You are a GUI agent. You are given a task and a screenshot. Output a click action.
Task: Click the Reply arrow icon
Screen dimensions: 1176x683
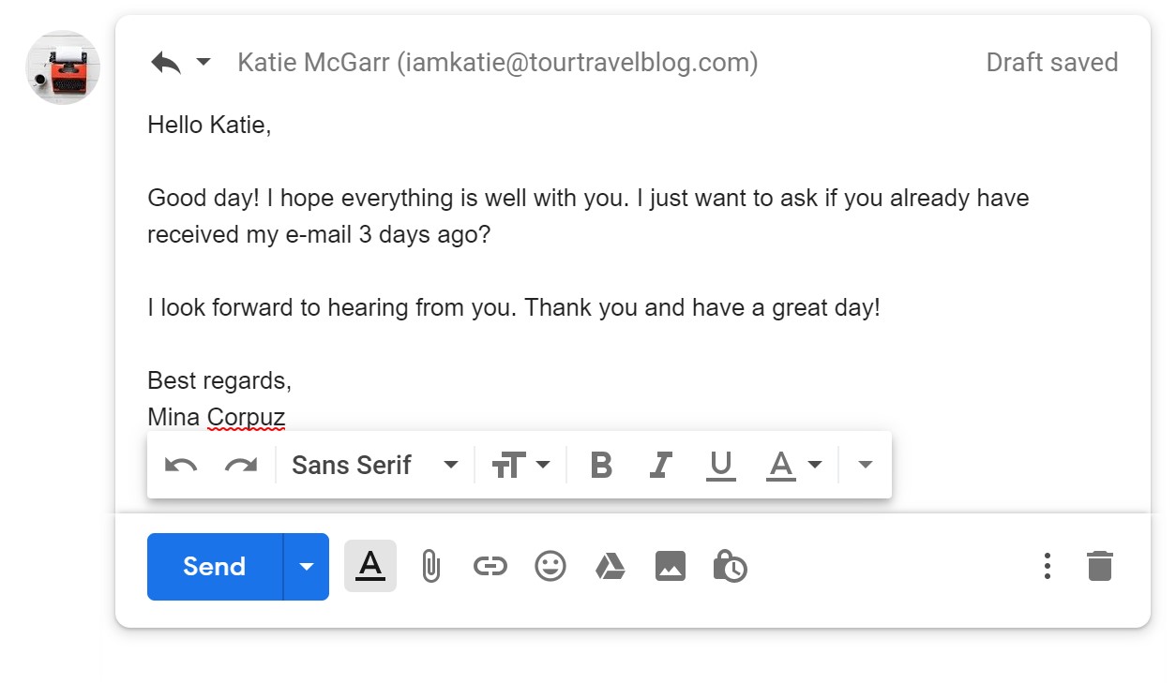coord(166,63)
